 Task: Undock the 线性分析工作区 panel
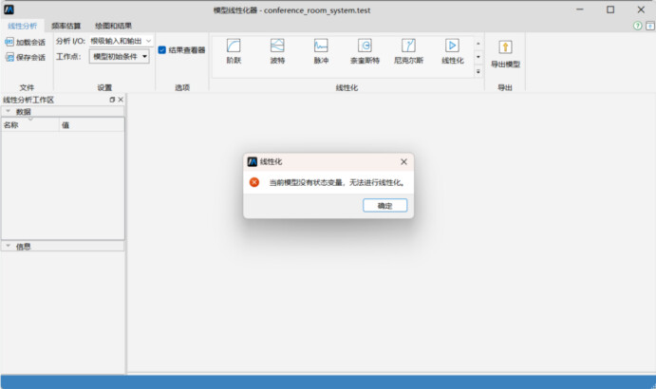[x=112, y=100]
